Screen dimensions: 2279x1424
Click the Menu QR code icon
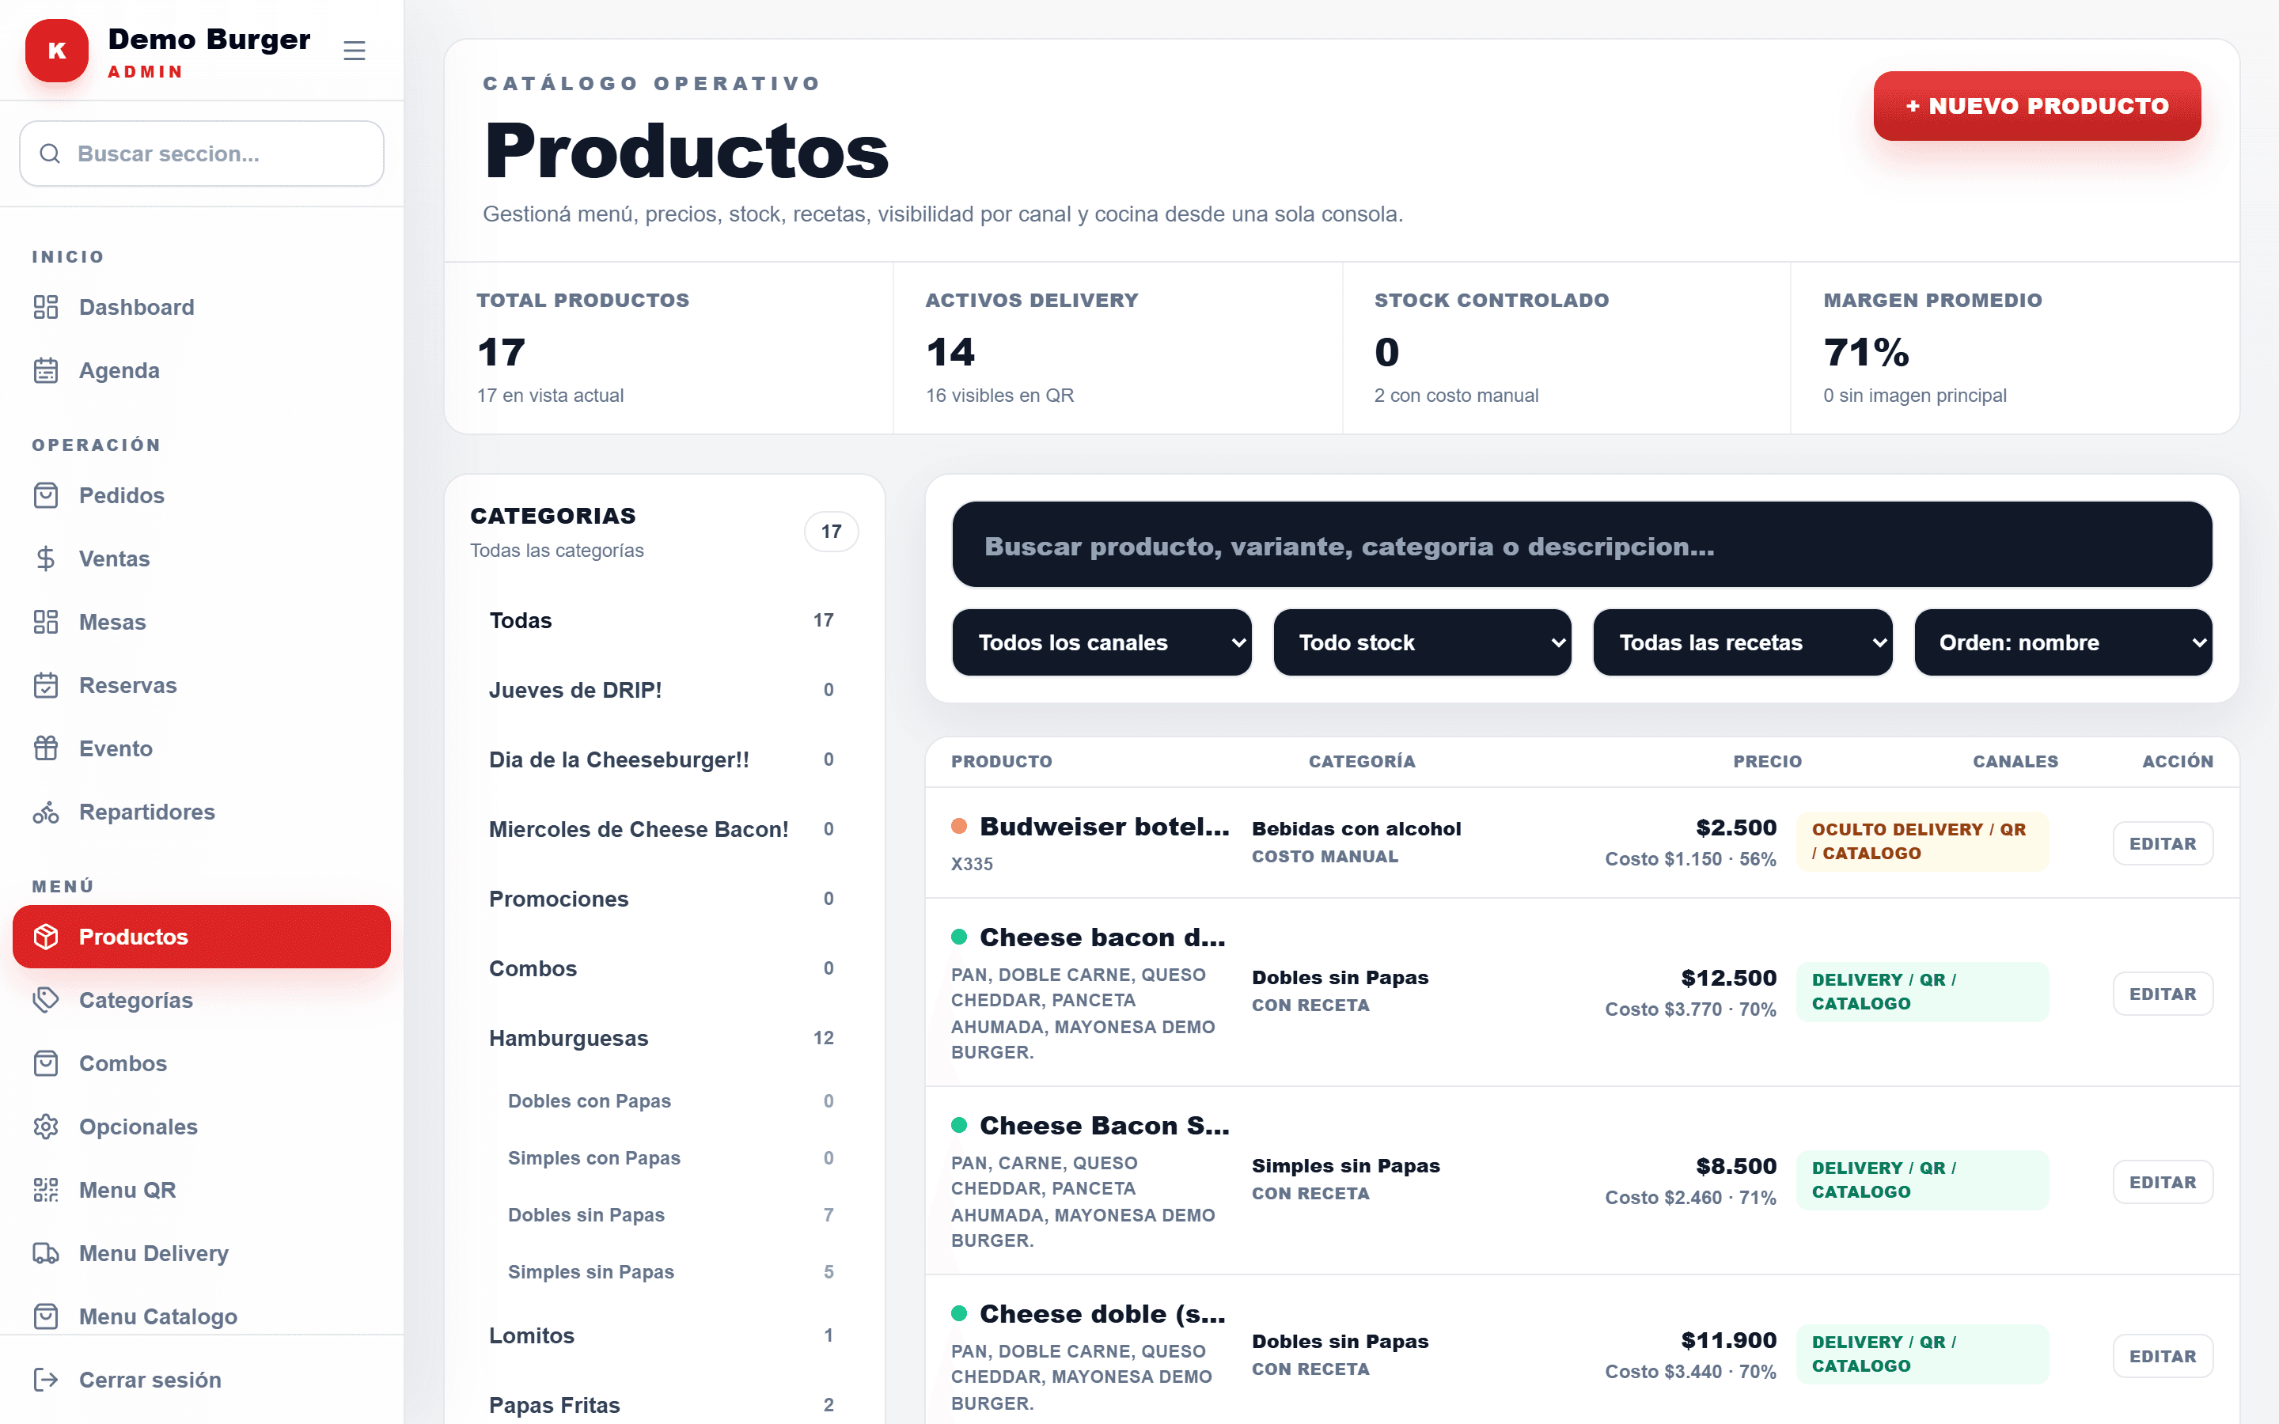pyautogui.click(x=46, y=1190)
